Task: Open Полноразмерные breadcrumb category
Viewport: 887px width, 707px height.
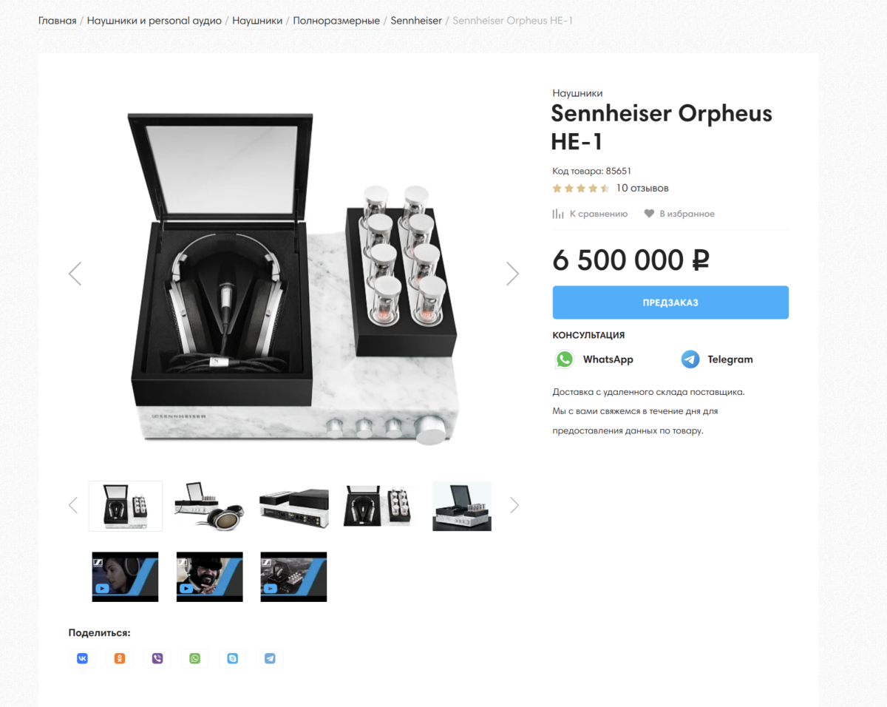Action: (336, 20)
